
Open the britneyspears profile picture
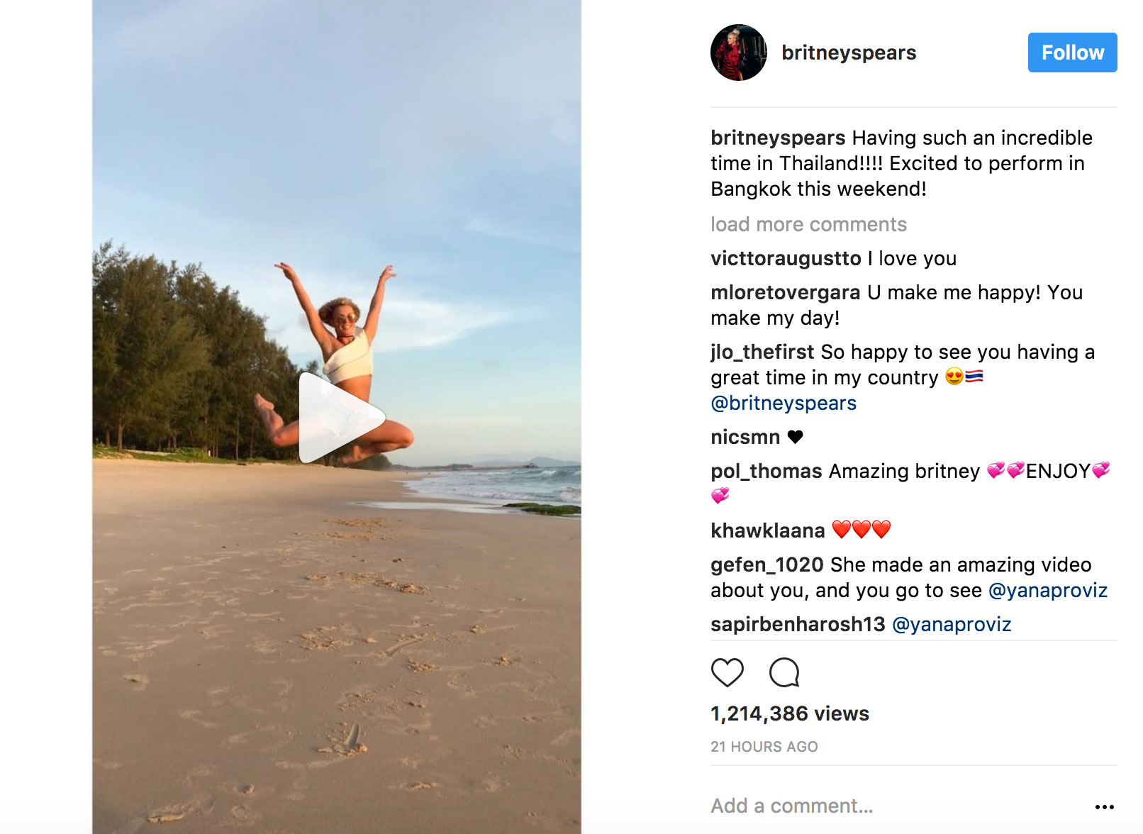click(738, 52)
